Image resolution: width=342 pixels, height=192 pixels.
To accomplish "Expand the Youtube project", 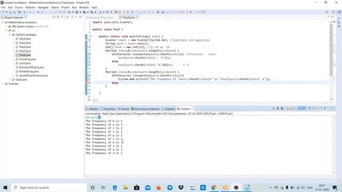I will (x=3, y=84).
